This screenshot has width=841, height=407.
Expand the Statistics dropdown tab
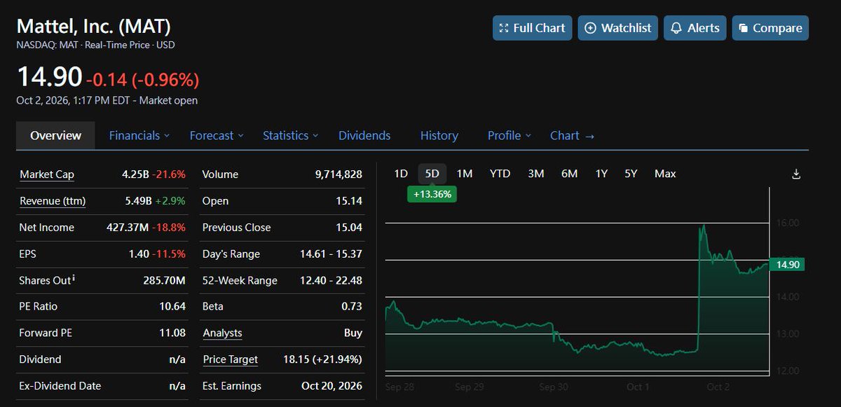(290, 136)
